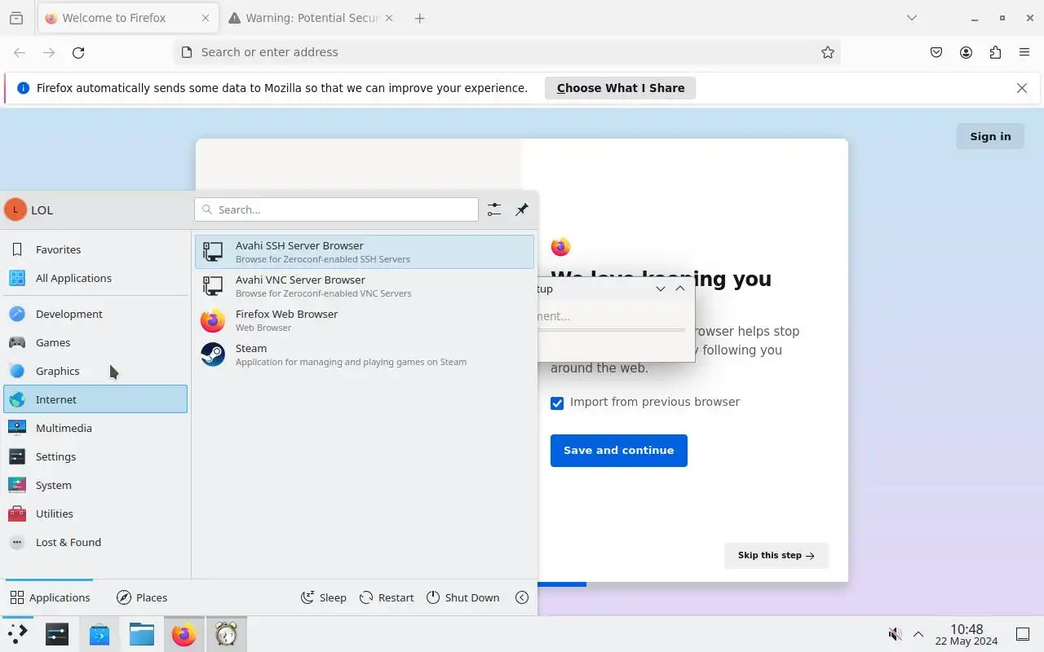
Task: Click the Shut Down button
Action: point(462,597)
